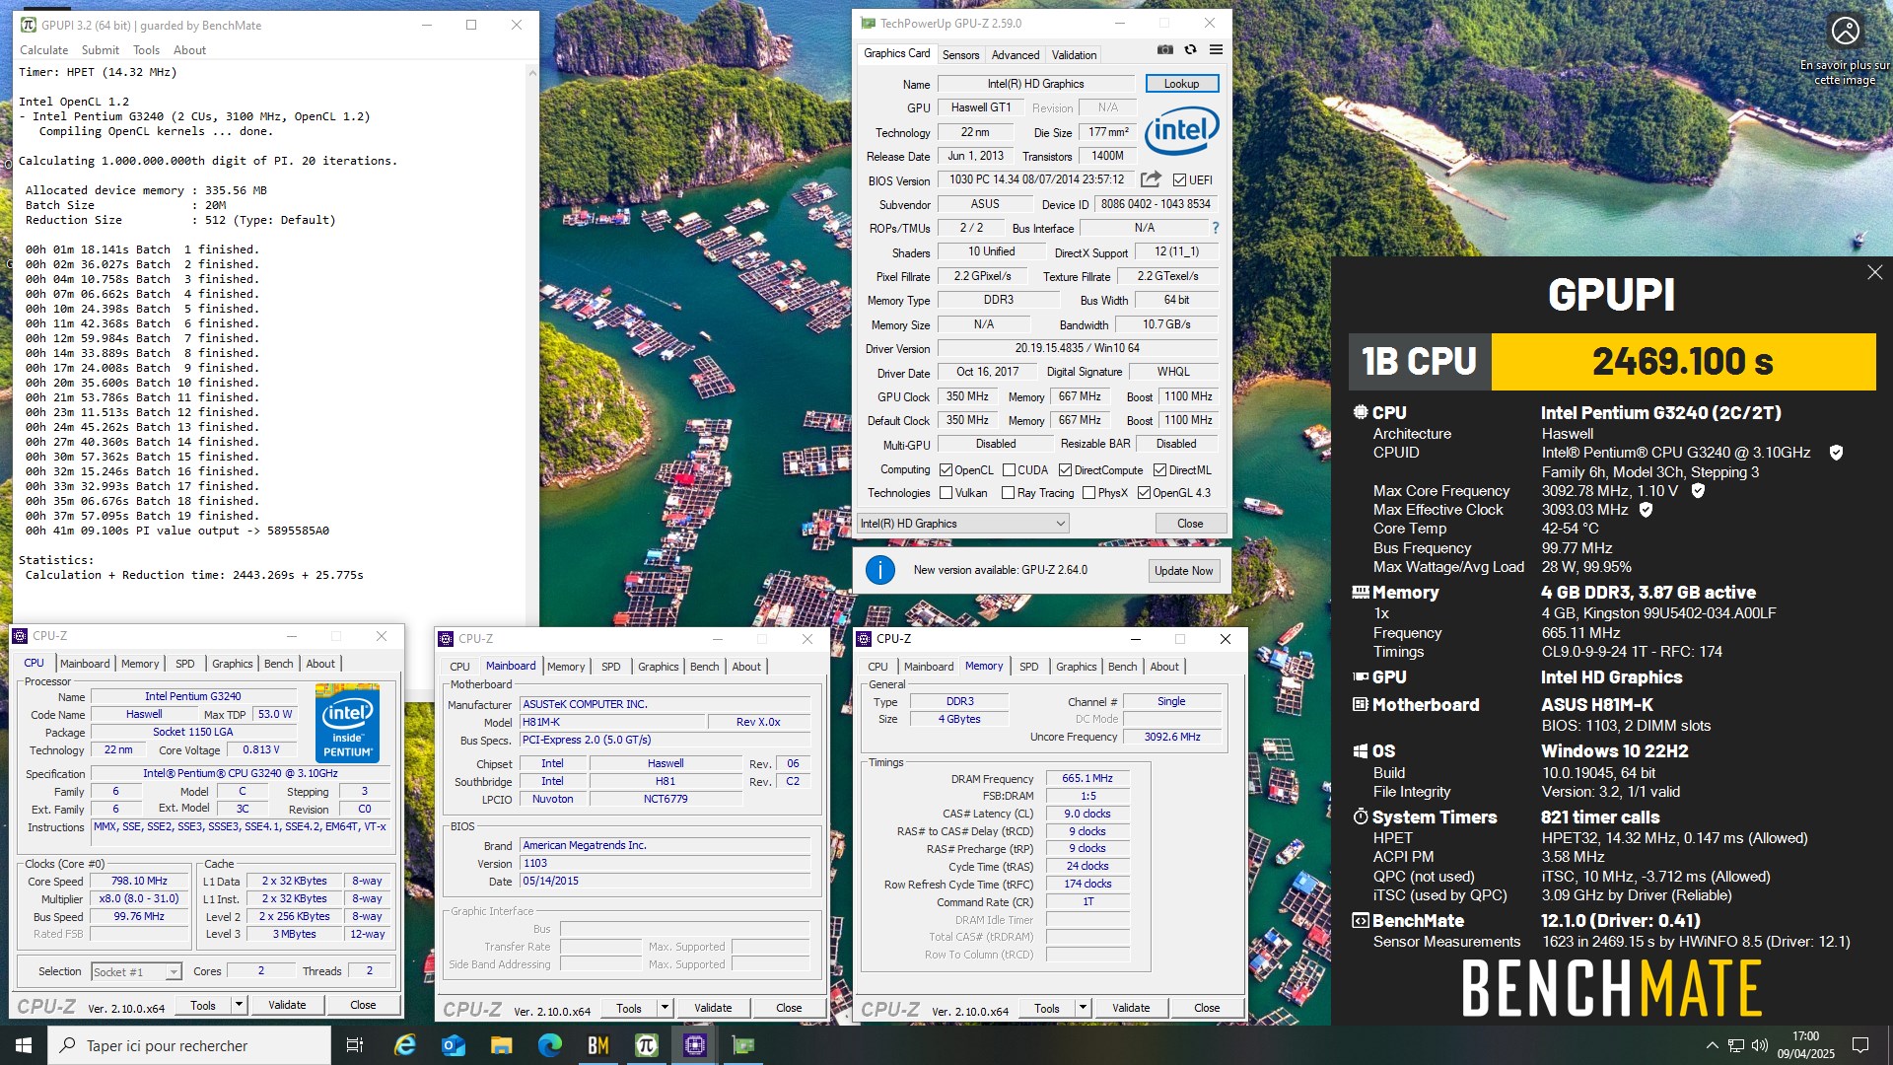Click the Lookup button in GPU-Z

tap(1181, 84)
